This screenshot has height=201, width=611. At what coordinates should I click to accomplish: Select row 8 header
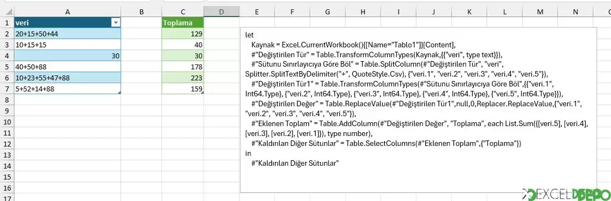[7, 100]
